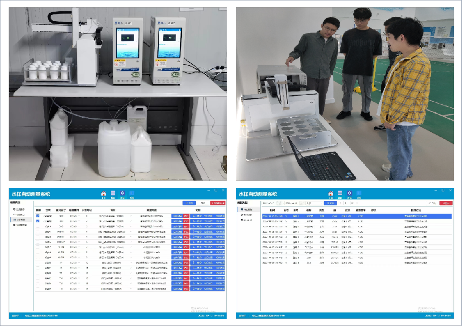Open the end date calendar picker icon
462x326 pixels.
pyautogui.click(x=302, y=203)
